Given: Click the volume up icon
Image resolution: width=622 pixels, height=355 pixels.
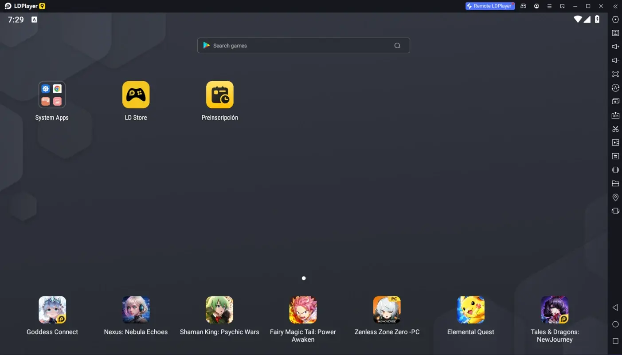Looking at the screenshot, I should pos(615,46).
